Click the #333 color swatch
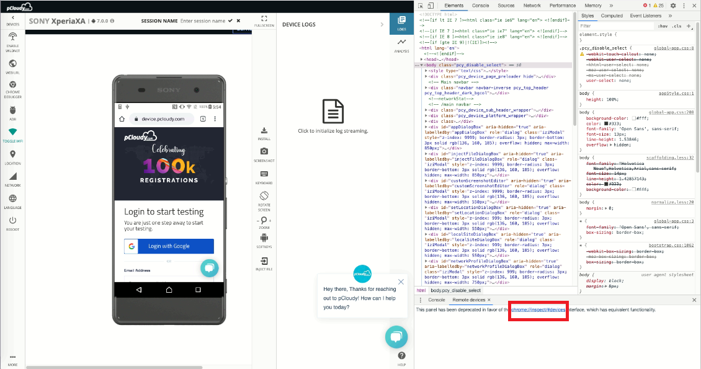701x369 pixels. coord(606,124)
